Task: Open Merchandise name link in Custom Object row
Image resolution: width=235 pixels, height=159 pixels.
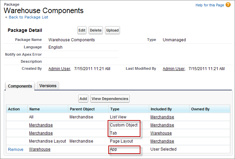Action: pos(41,125)
